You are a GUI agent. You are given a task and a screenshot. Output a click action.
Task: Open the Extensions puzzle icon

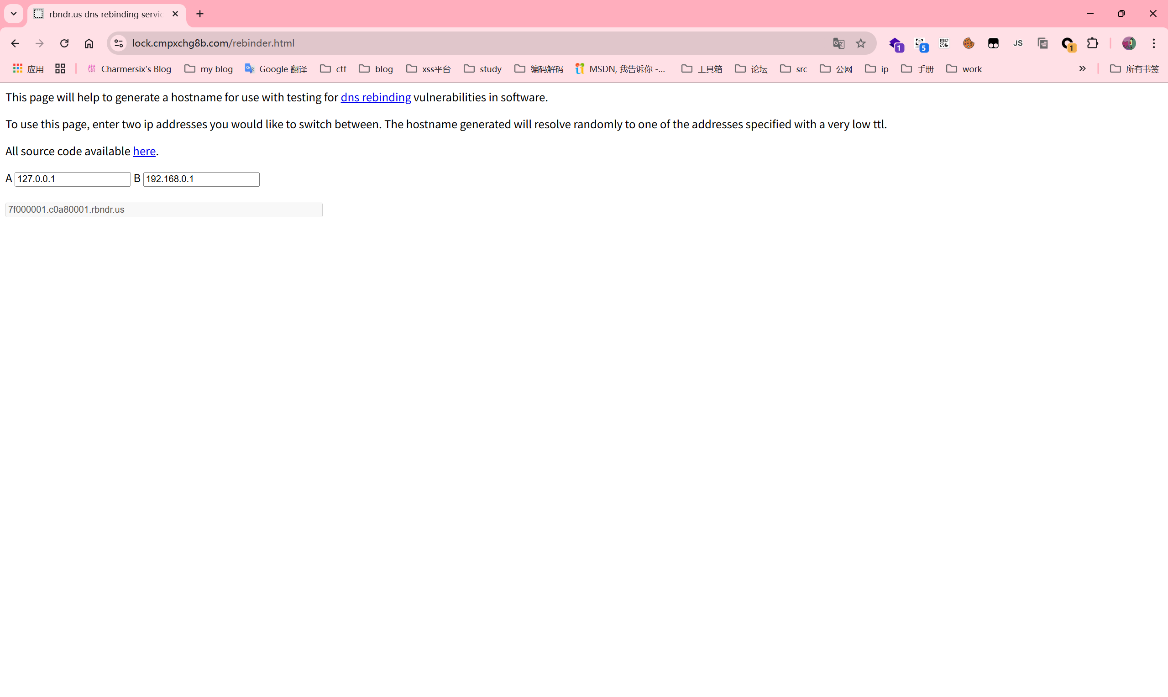pyautogui.click(x=1092, y=43)
